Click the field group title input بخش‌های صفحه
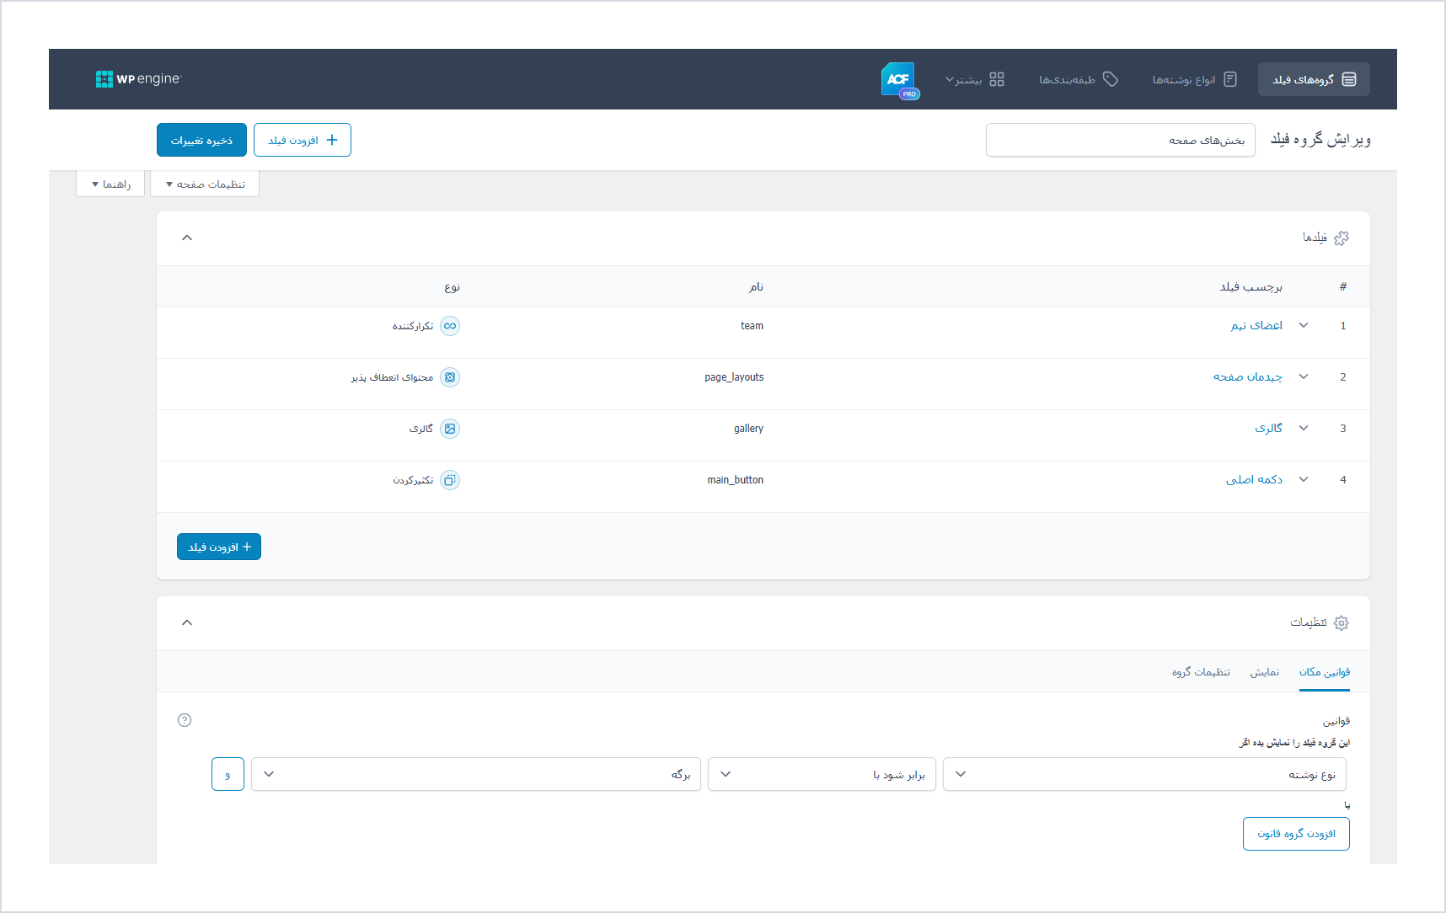 pos(1121,140)
